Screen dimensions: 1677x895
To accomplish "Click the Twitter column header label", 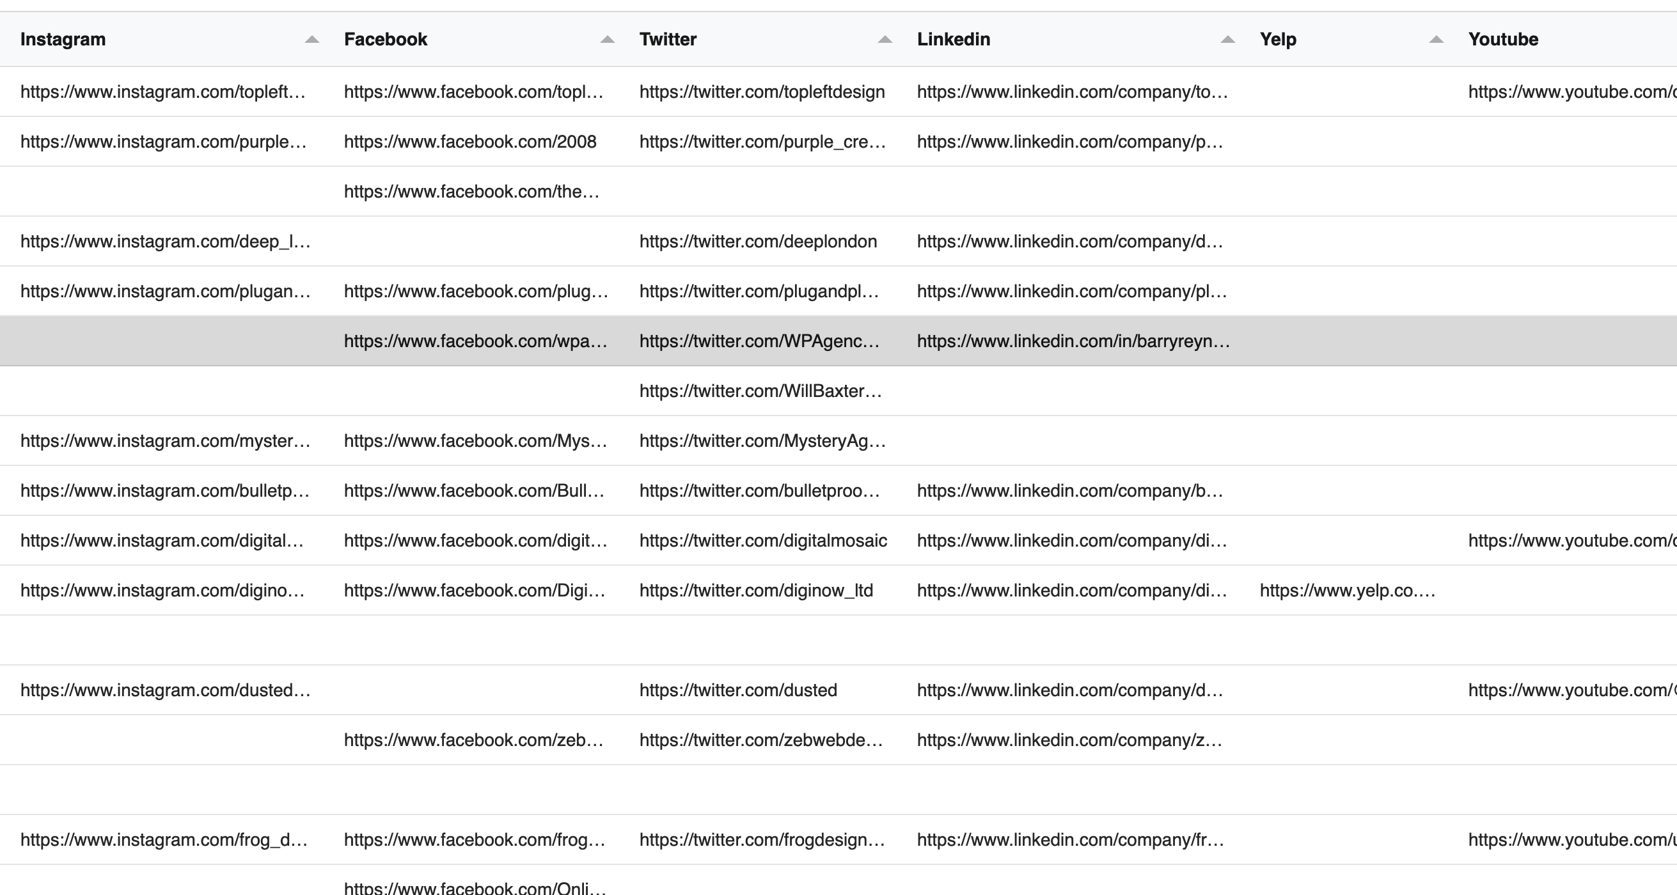I will [x=668, y=39].
